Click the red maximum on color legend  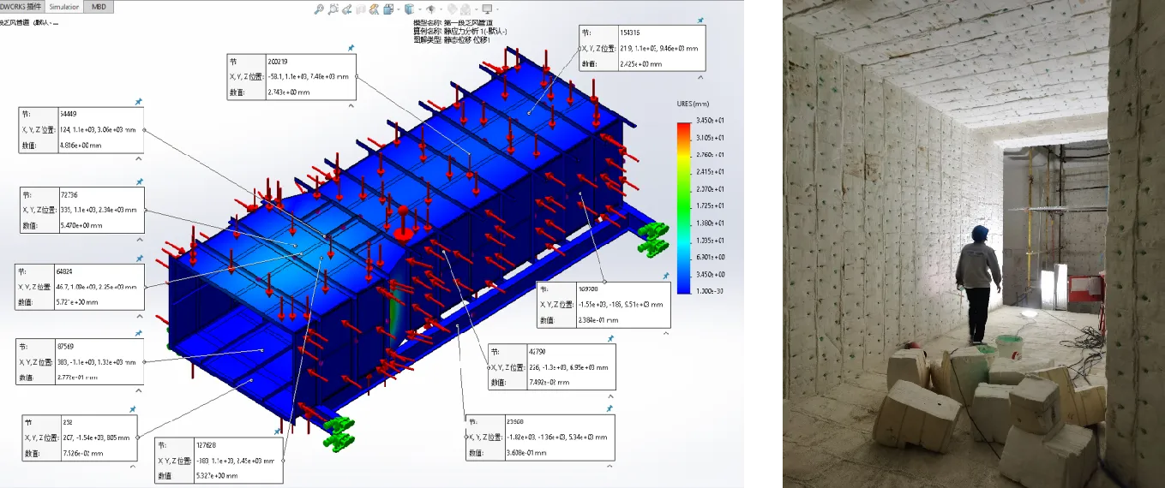tap(683, 128)
